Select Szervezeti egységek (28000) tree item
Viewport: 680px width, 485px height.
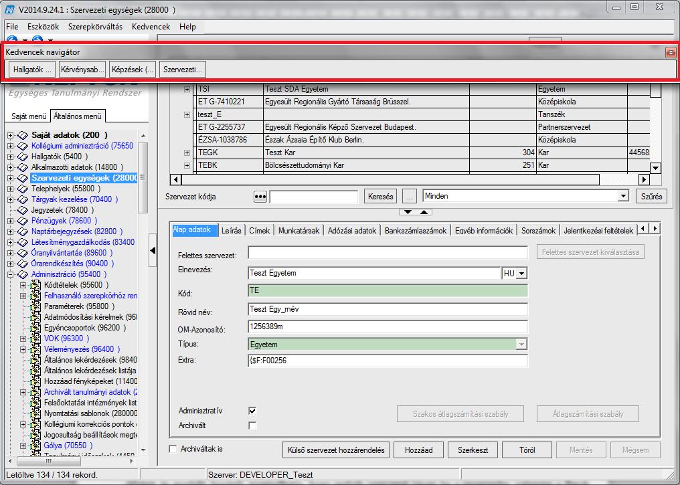(x=84, y=178)
